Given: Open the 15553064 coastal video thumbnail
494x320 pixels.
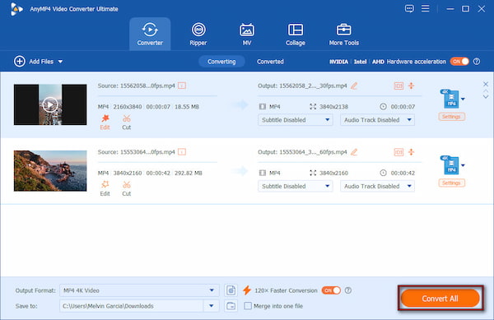Looking at the screenshot, I should point(50,171).
